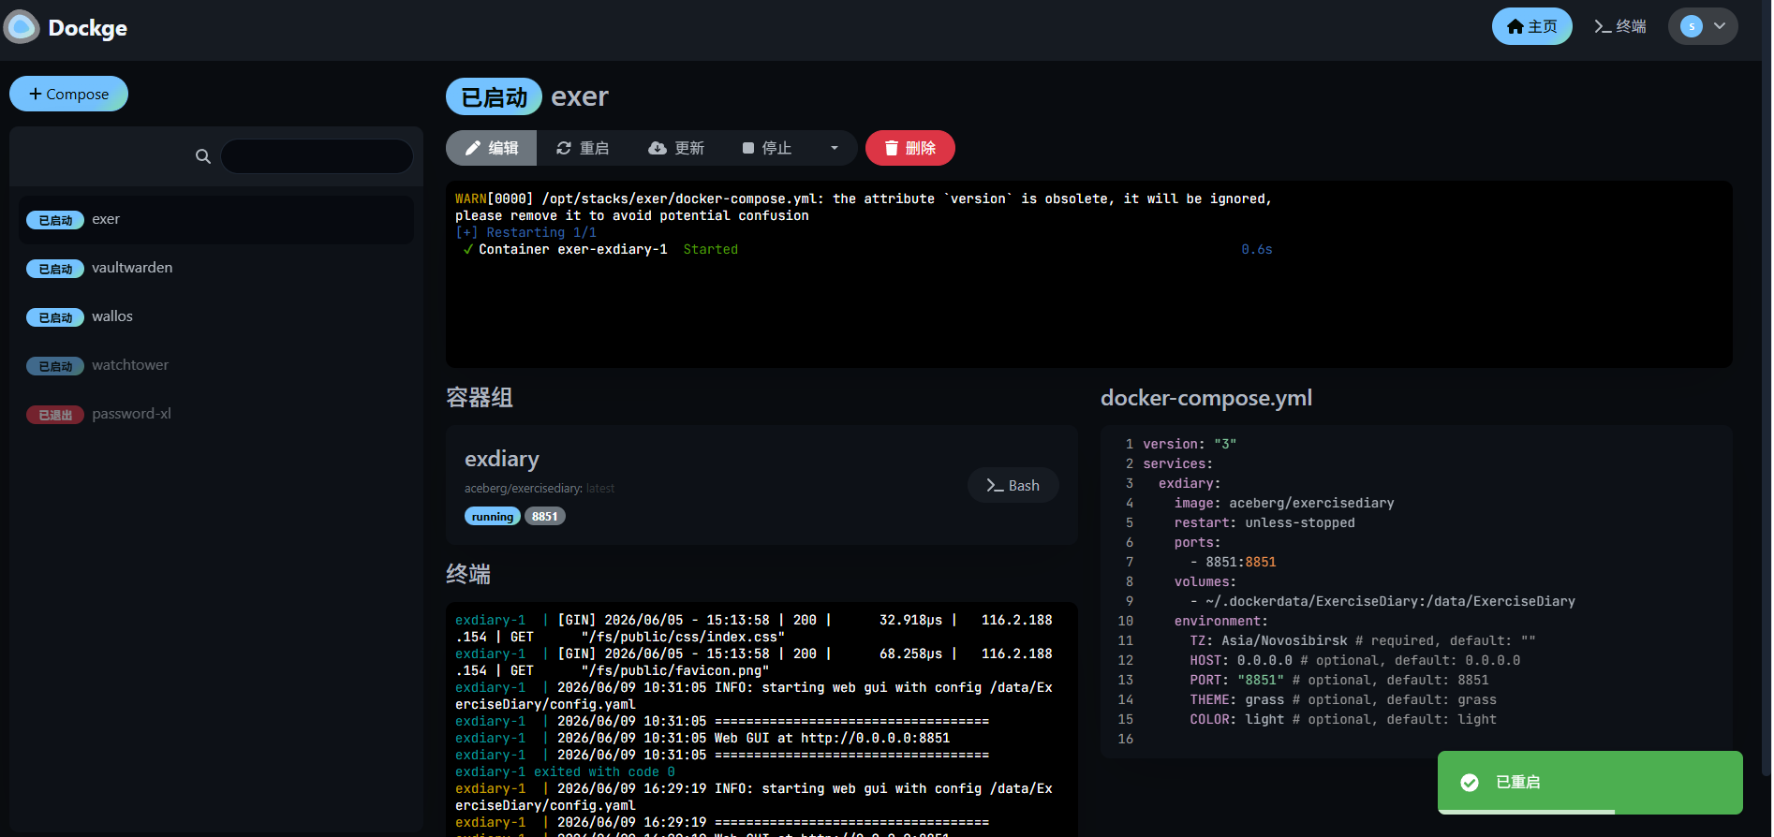Click the user avatar icon
Viewport: 1774px width, 837px height.
1692,26
